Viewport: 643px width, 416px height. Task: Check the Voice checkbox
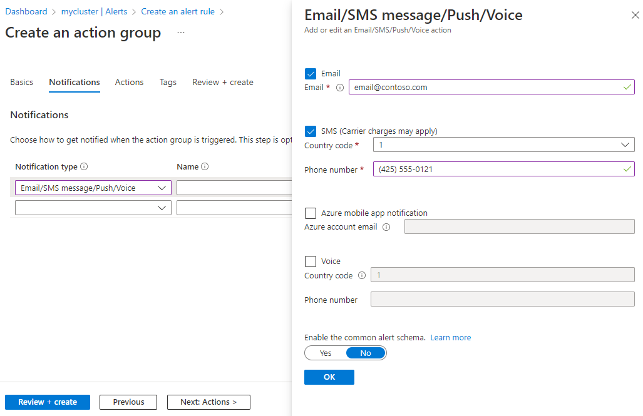click(311, 261)
